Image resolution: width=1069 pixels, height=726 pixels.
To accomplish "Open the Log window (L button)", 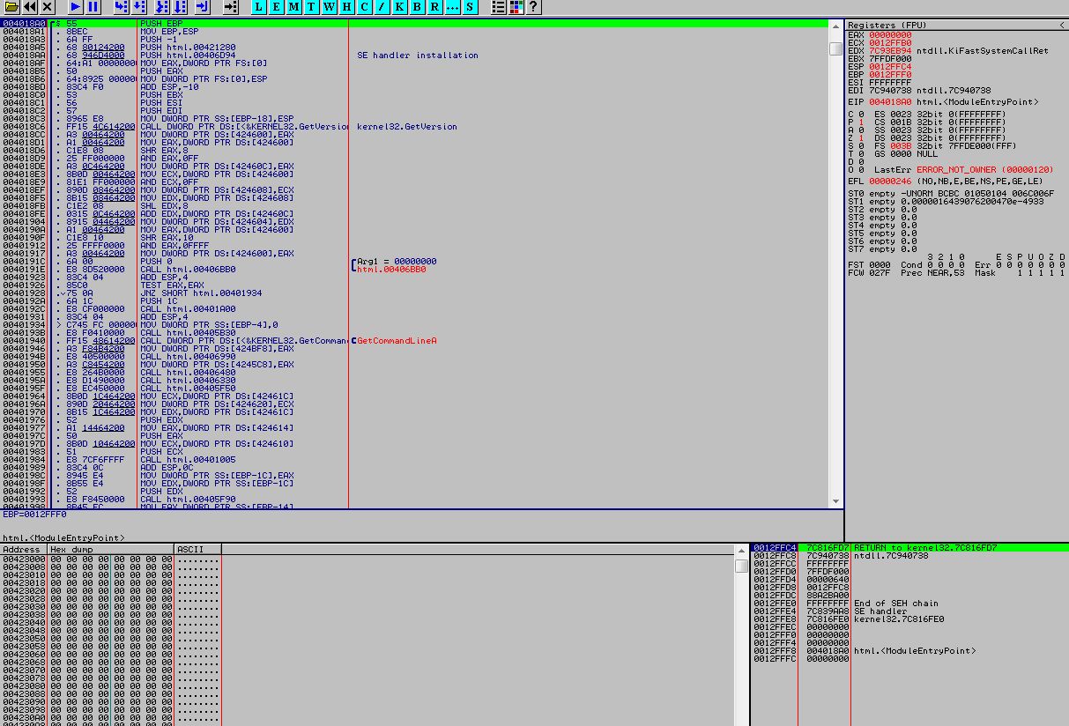I will tap(259, 7).
